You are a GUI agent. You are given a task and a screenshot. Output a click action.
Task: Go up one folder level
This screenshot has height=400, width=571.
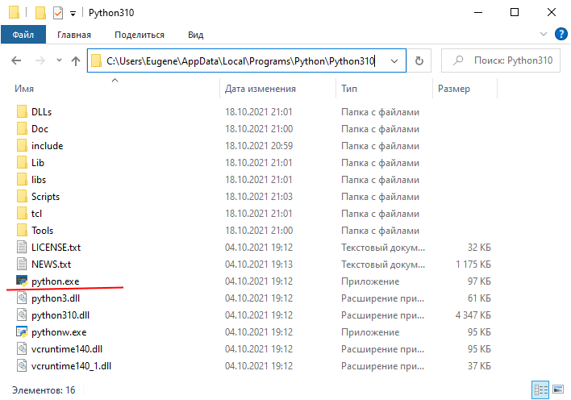pyautogui.click(x=76, y=60)
